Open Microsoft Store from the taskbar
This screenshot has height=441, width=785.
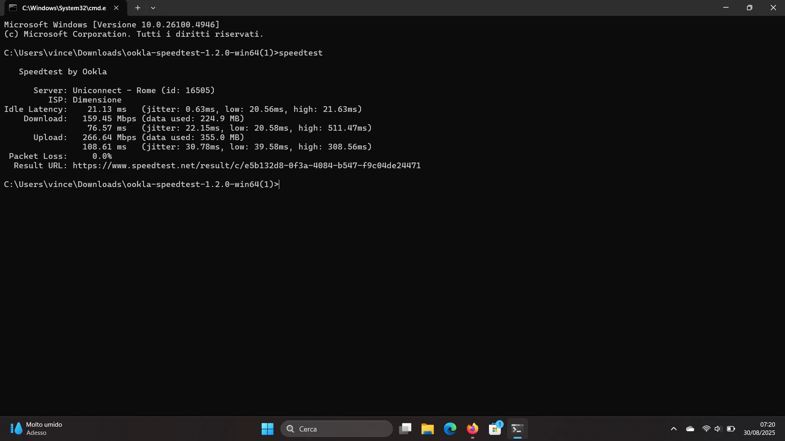pyautogui.click(x=495, y=429)
